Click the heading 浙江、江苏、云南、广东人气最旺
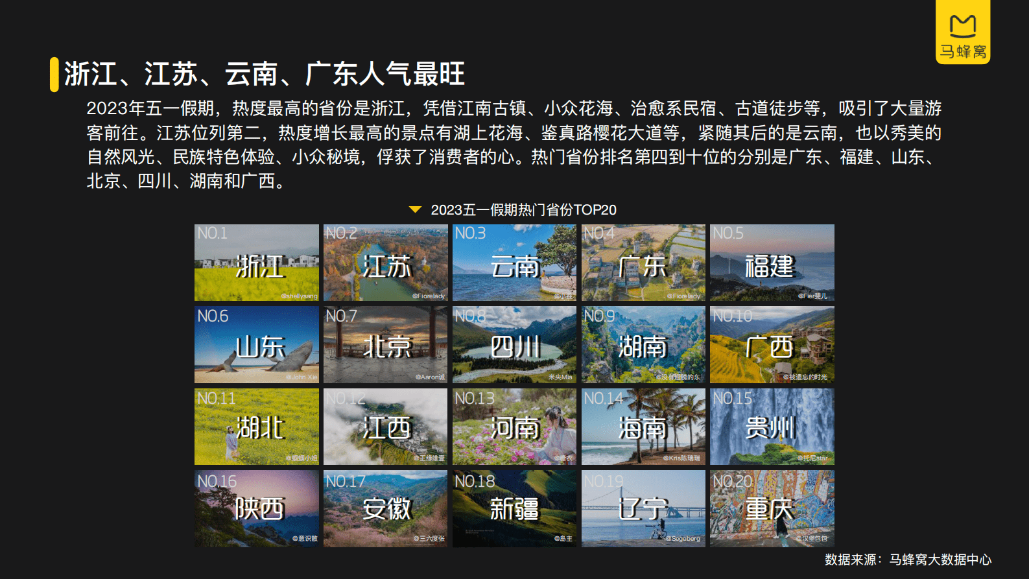The image size is (1029, 579). point(265,74)
